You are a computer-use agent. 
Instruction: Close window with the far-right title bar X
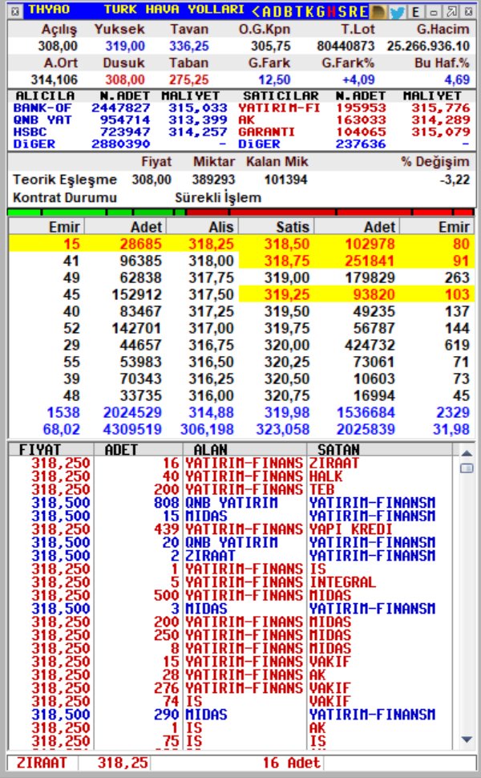(x=468, y=11)
